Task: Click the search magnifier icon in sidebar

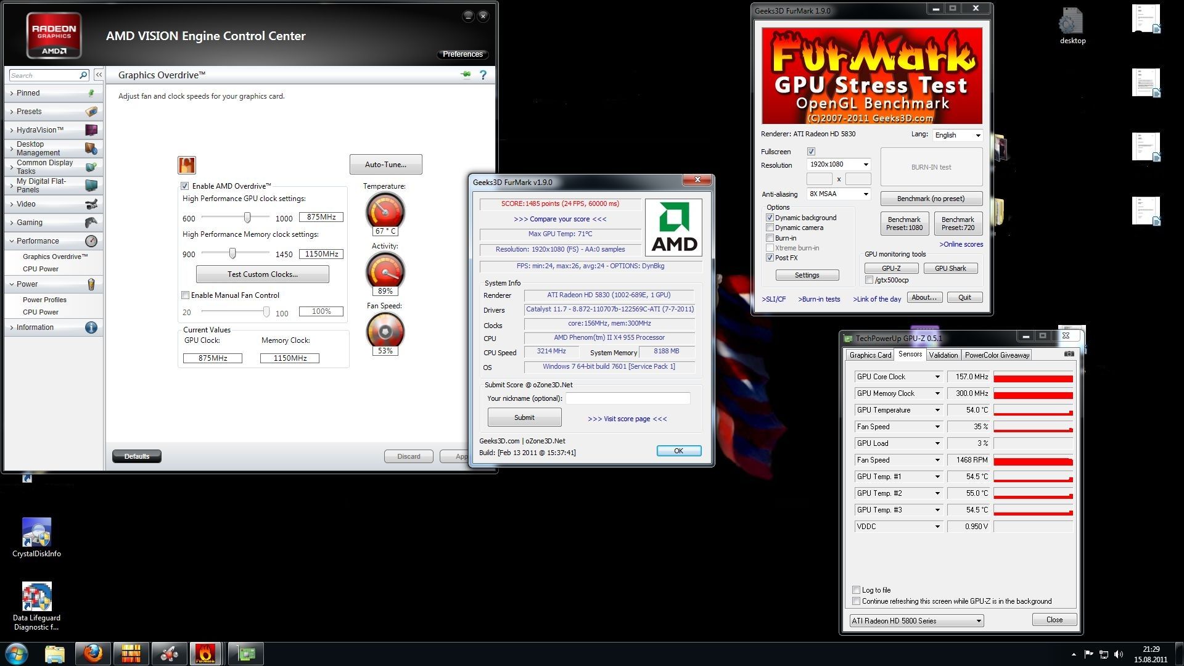Action: pyautogui.click(x=83, y=75)
